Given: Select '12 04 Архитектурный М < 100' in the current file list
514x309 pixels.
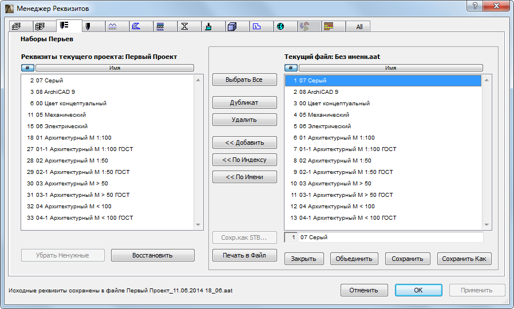Looking at the screenshot, I should [x=383, y=207].
